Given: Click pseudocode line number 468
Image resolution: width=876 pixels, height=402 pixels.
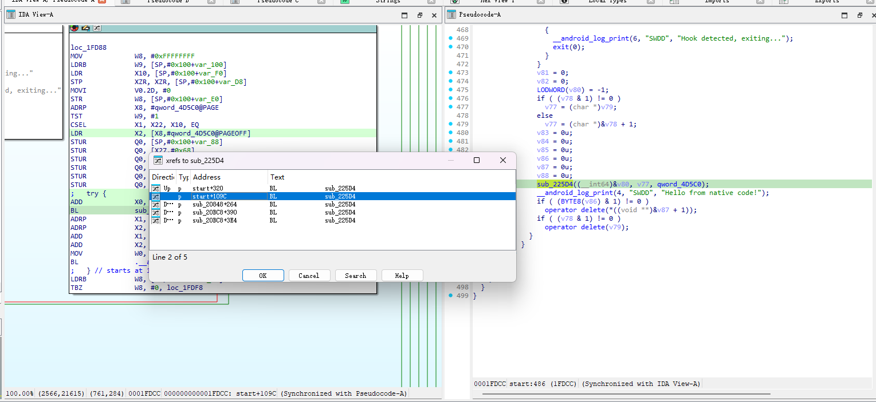Looking at the screenshot, I should 462,30.
